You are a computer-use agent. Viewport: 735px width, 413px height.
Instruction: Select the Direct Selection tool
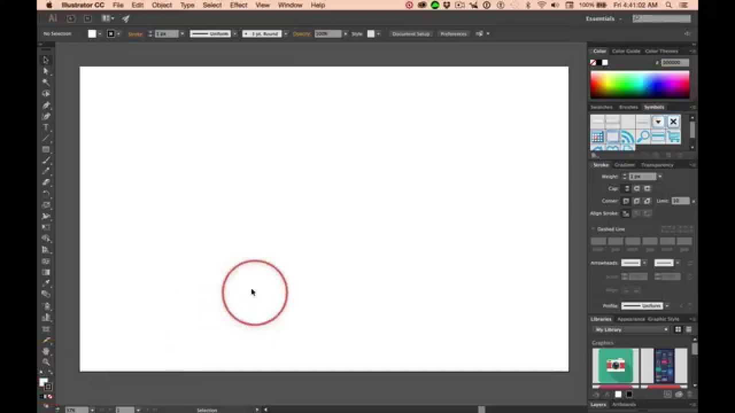46,71
